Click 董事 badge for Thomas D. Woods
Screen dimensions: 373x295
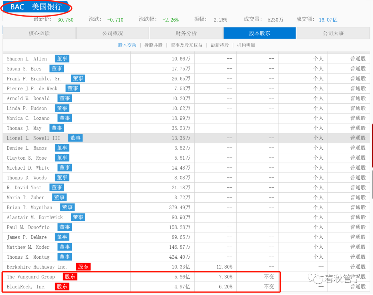[62, 178]
